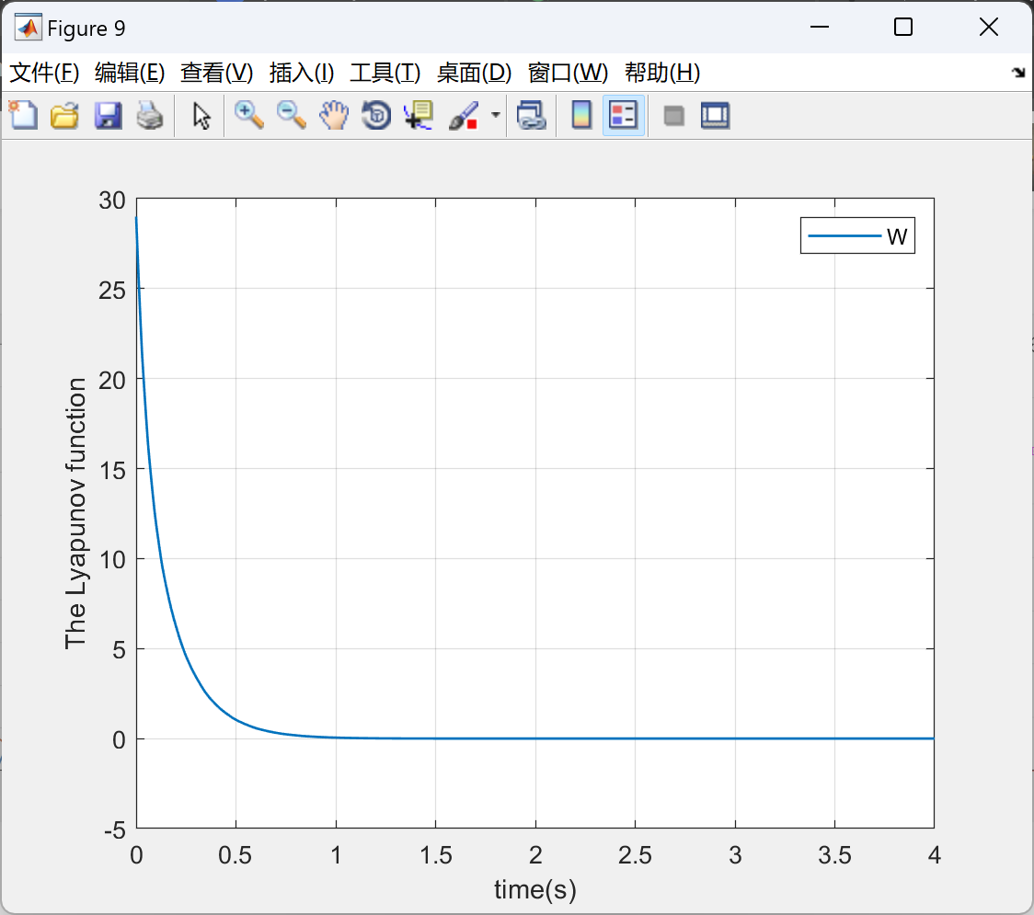The image size is (1034, 915).
Task: Insert a colorbar with the toolbar icon
Action: click(x=581, y=115)
